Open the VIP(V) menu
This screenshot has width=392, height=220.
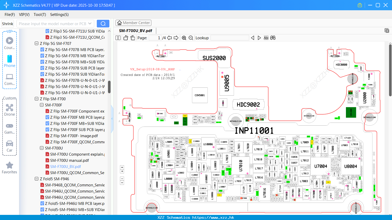(x=24, y=15)
